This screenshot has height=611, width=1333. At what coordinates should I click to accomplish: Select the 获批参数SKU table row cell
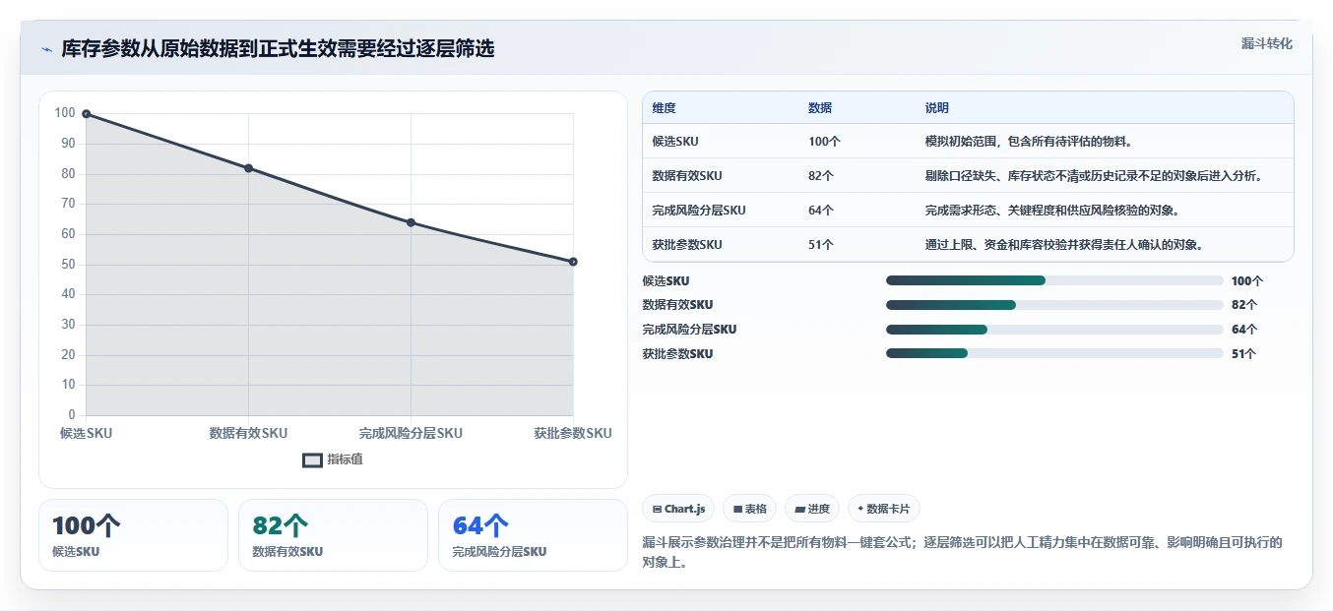tap(687, 245)
